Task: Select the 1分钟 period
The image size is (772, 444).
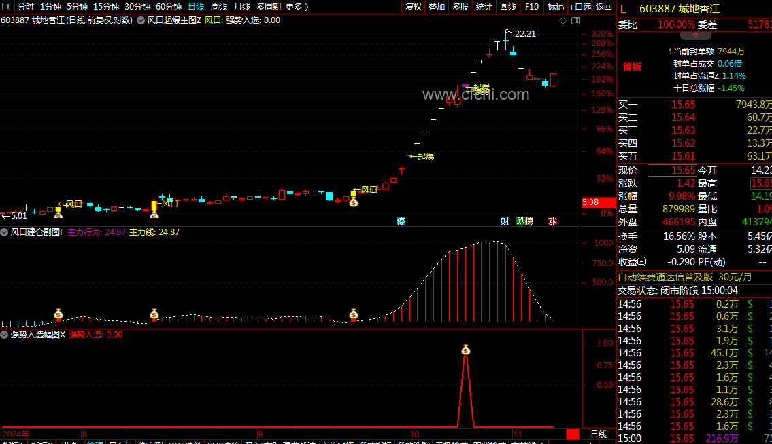Action: pos(50,6)
